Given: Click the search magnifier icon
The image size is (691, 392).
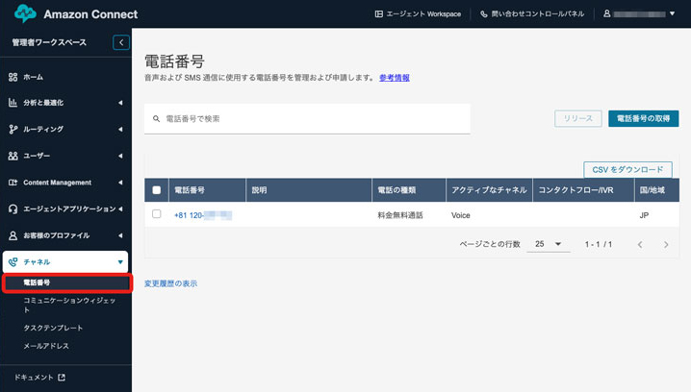Looking at the screenshot, I should (x=156, y=119).
